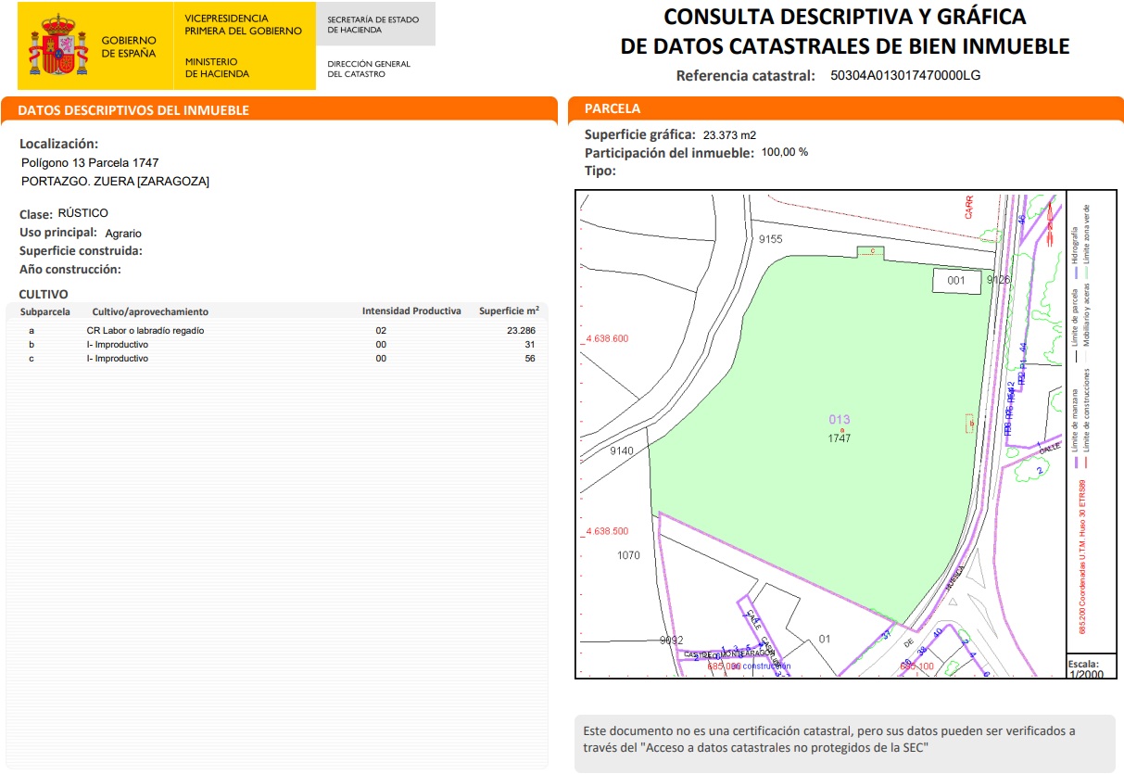
Task: Click intensity value '02' in row a
Action: tap(381, 330)
